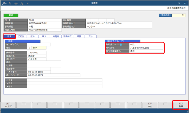Viewport: 189px width, 113px height.
Task: Click the 御中 honorific text box
Action: click(39, 48)
